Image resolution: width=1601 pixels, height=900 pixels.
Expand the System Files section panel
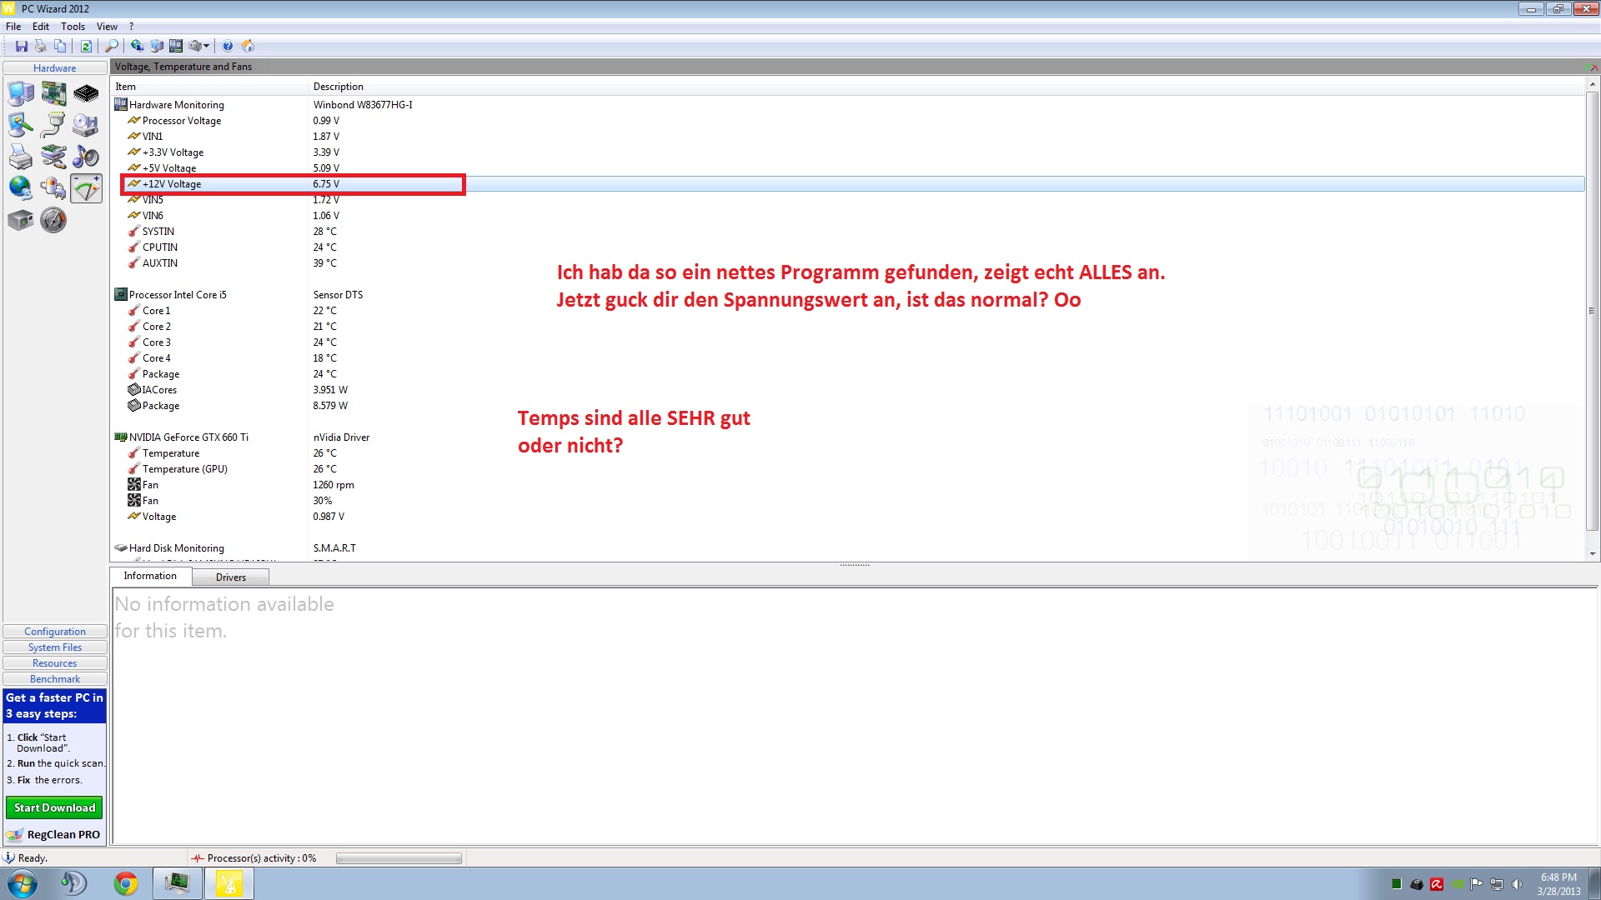tap(55, 647)
